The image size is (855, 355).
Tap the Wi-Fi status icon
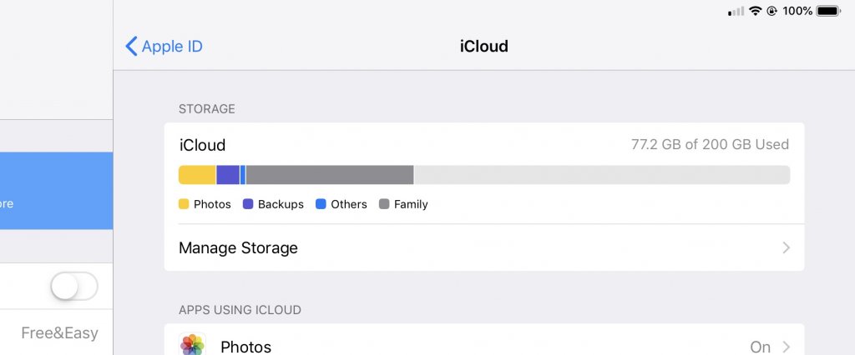(x=755, y=11)
